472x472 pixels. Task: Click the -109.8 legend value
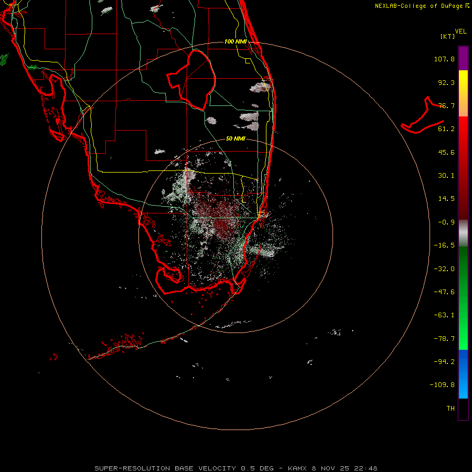point(442,385)
